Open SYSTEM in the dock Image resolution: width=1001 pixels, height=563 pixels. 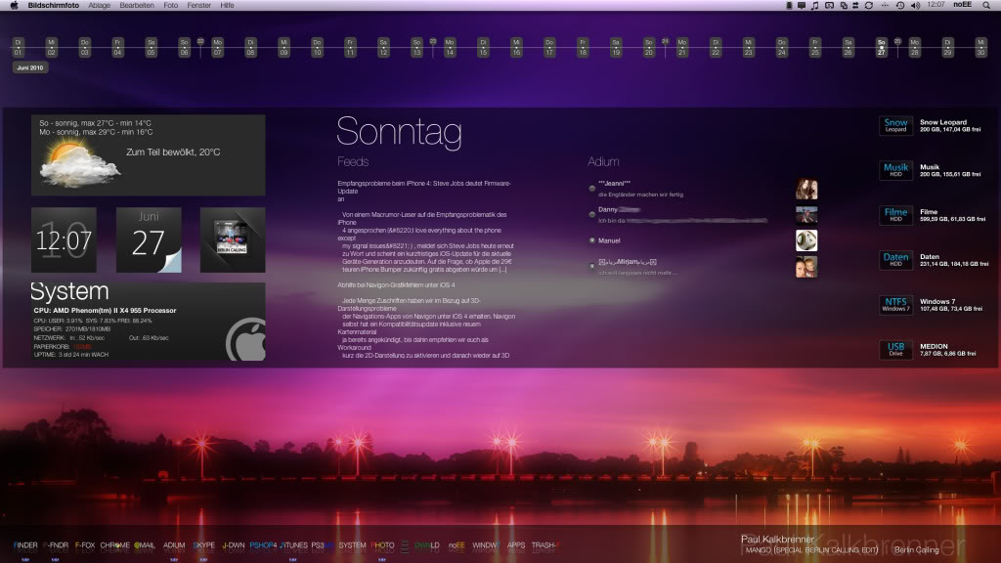[x=352, y=545]
